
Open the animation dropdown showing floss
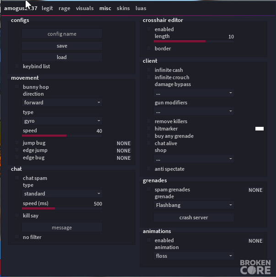coord(194,256)
